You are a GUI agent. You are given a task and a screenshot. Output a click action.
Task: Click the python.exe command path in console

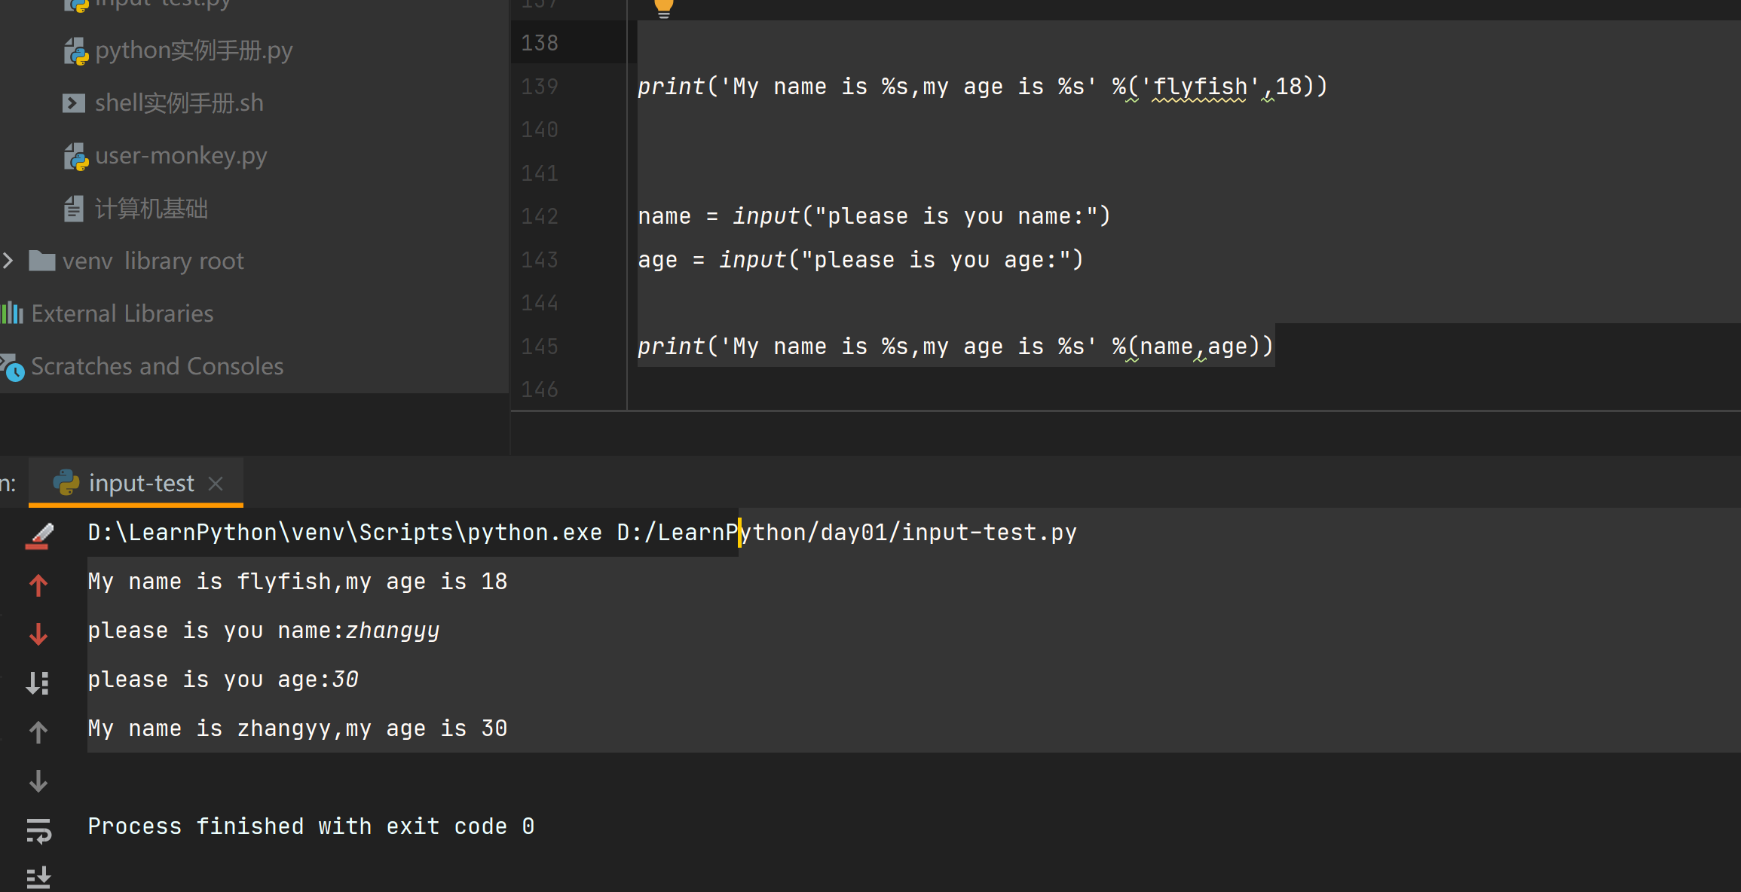[345, 533]
